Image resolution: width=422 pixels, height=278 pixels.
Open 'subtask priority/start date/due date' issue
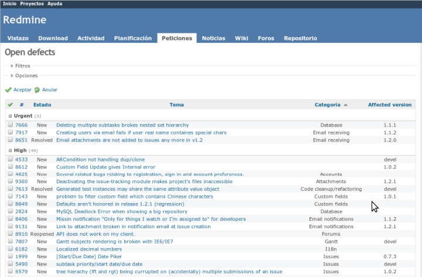click(99, 265)
